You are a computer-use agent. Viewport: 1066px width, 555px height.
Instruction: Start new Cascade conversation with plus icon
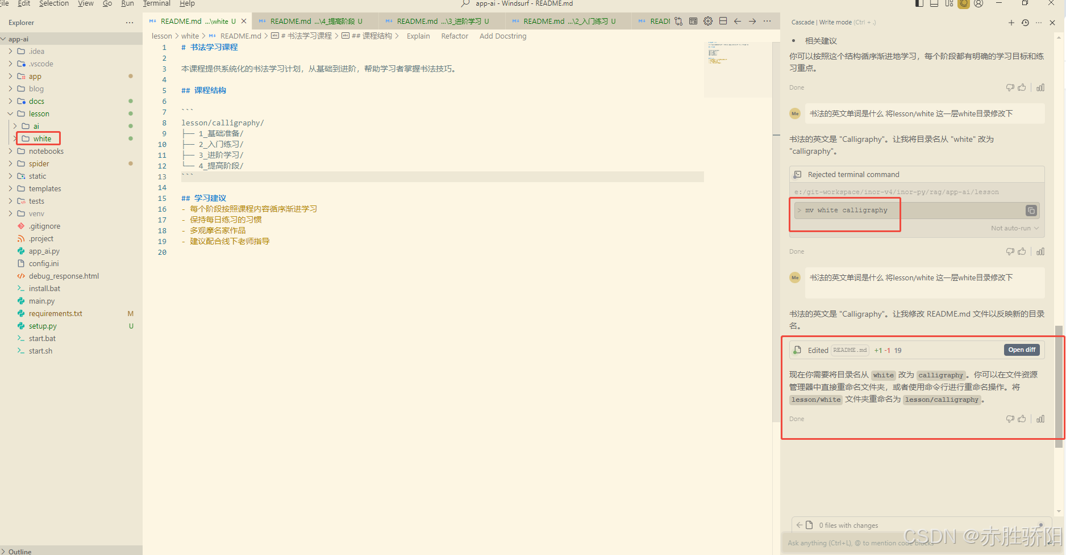[1011, 23]
